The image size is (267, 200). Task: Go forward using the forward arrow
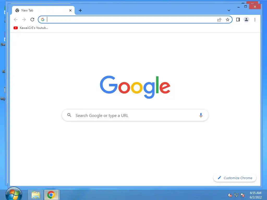(x=24, y=20)
